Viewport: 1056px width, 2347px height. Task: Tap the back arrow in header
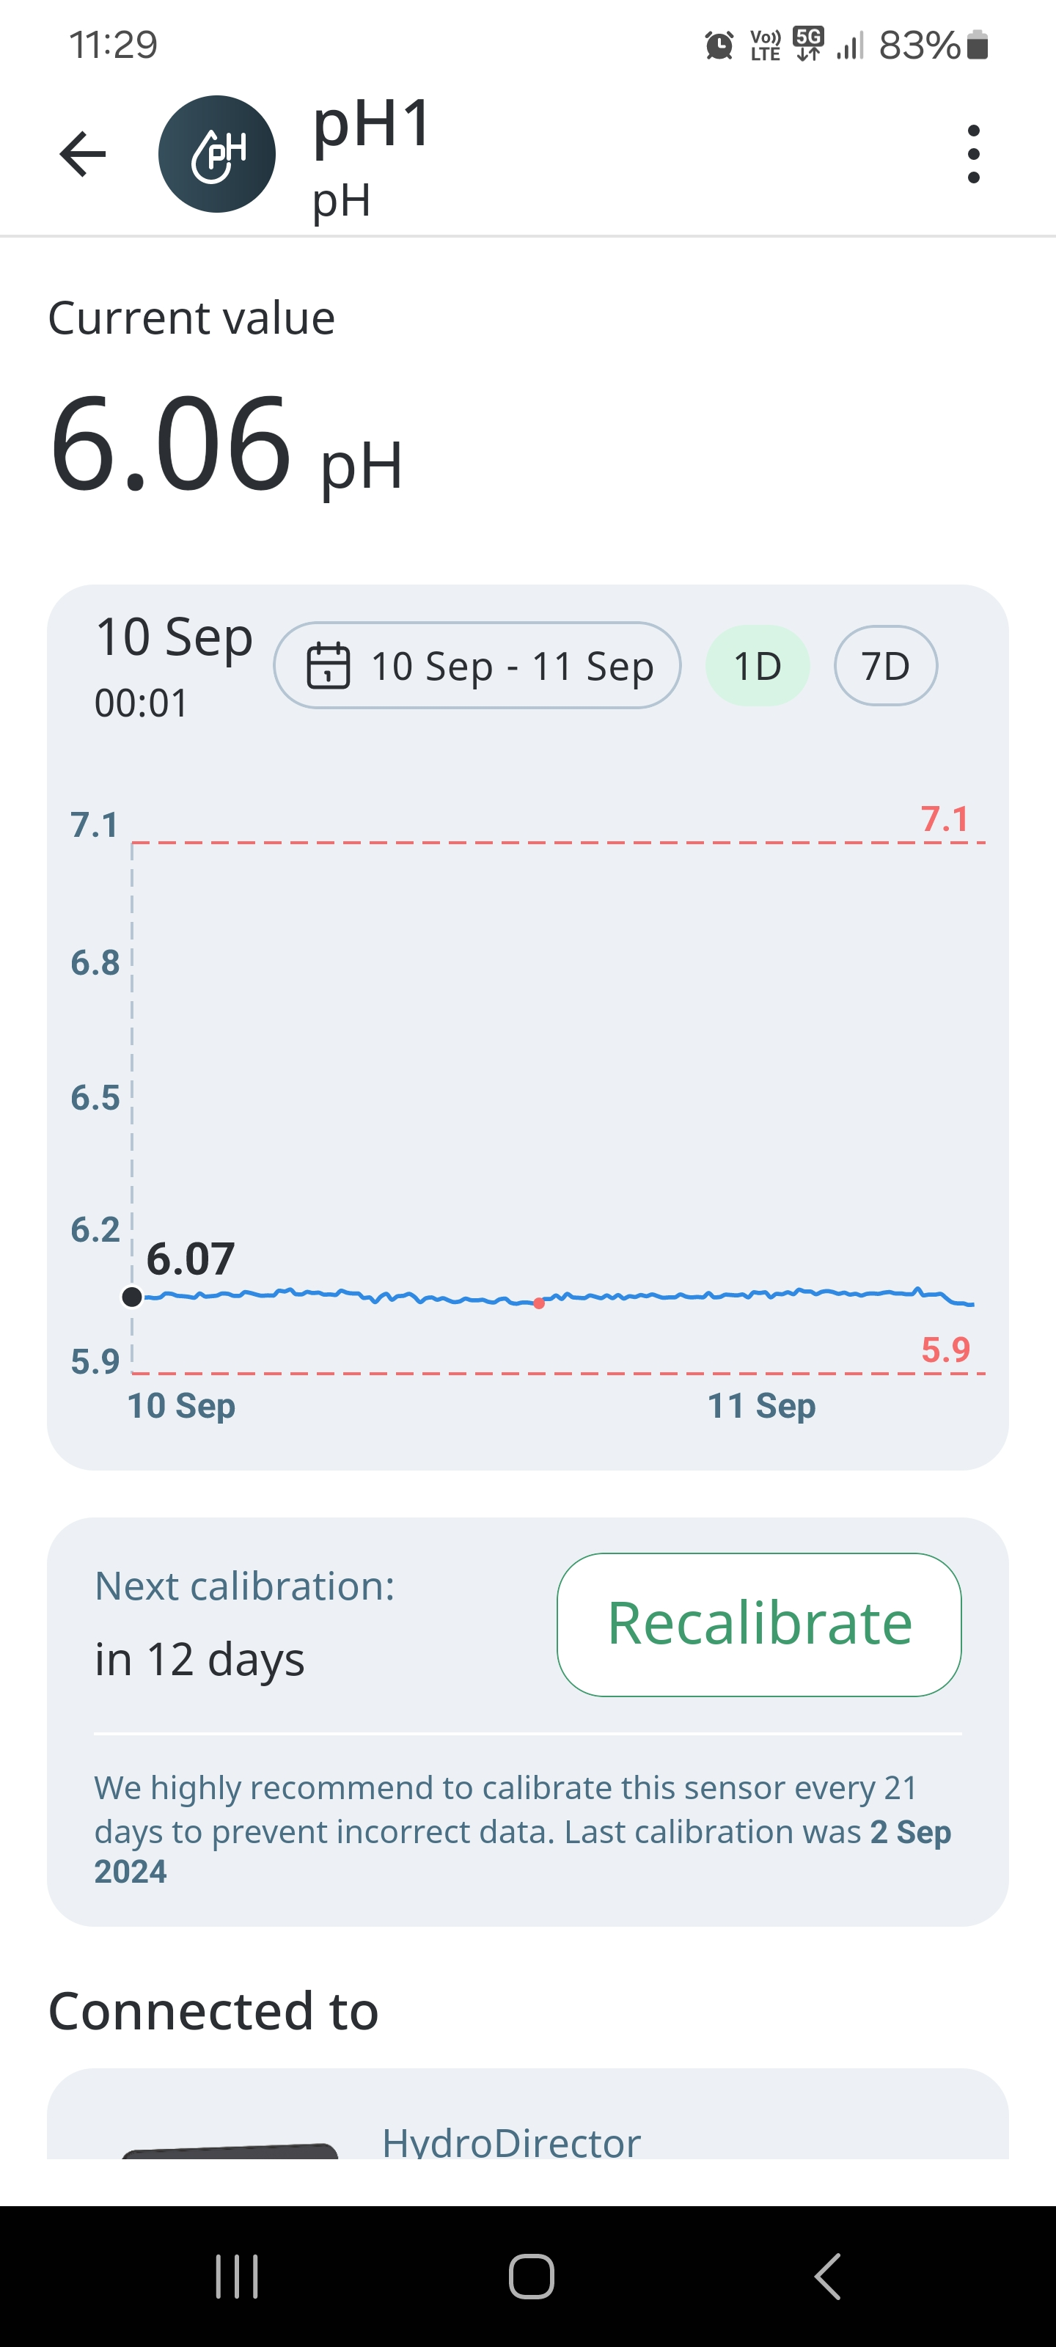pos(83,154)
